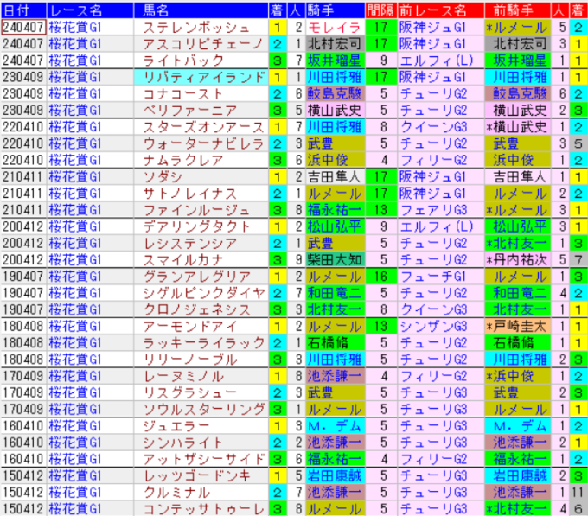The width and height of the screenshot is (588, 516).
Task: Click interval value 16 in グランアレグリア row
Action: [381, 277]
